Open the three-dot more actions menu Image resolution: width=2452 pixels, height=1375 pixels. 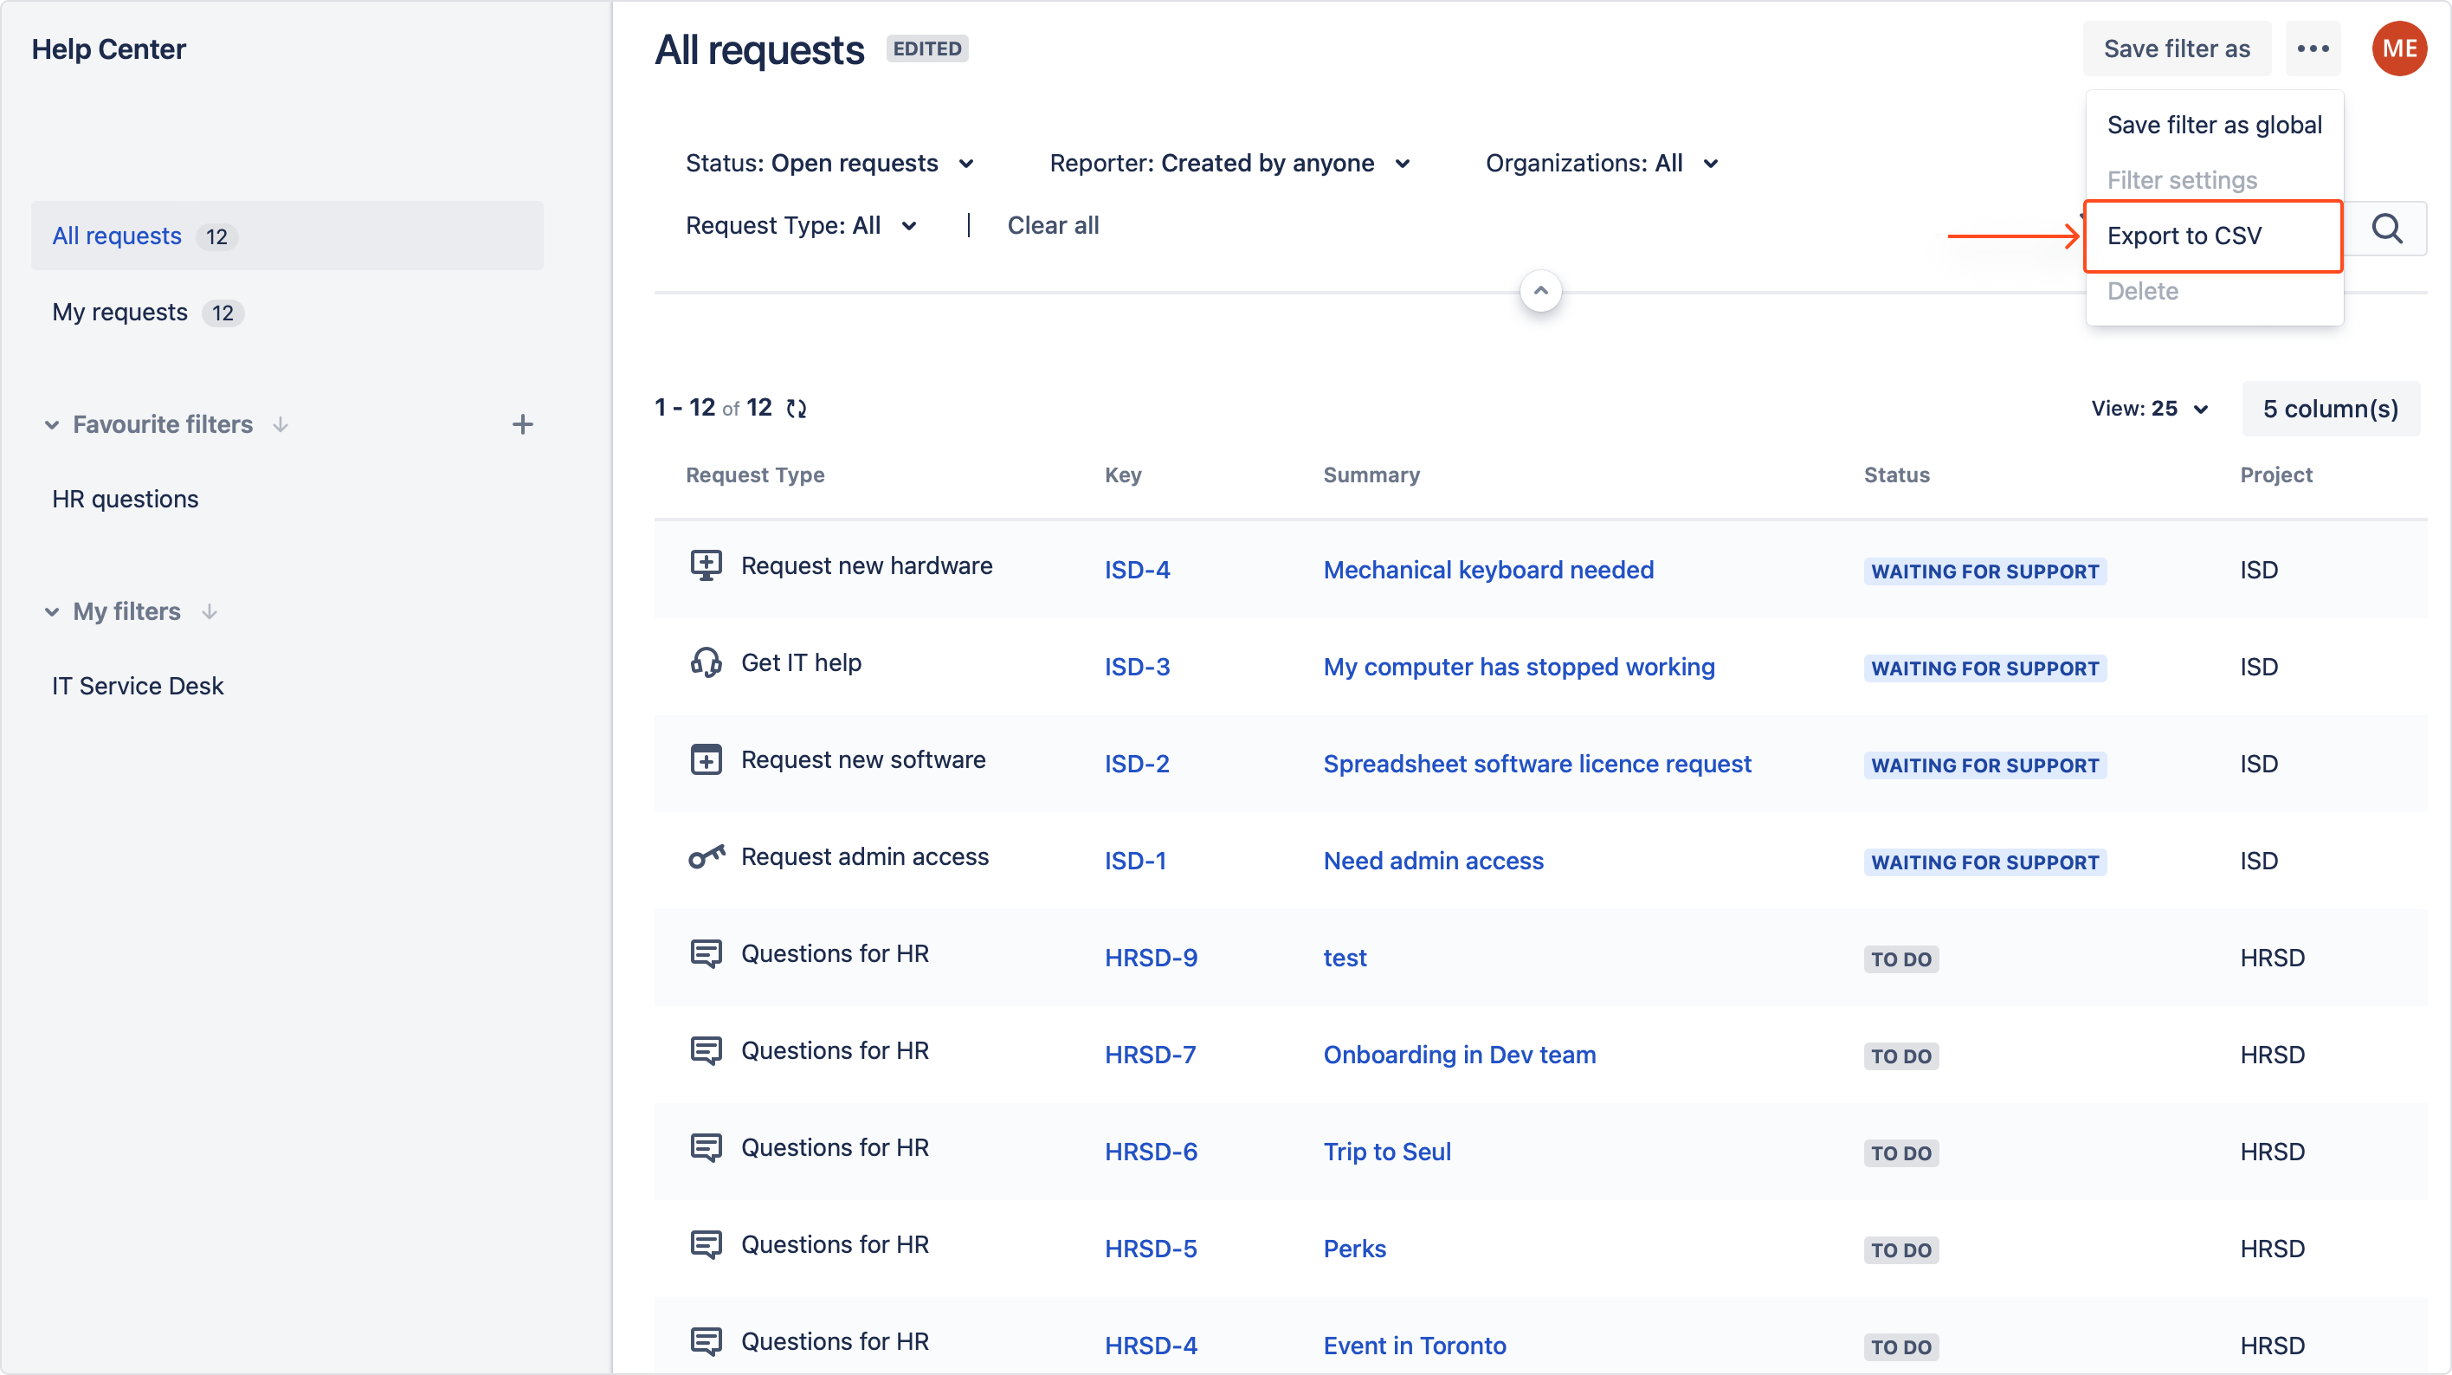(2312, 48)
